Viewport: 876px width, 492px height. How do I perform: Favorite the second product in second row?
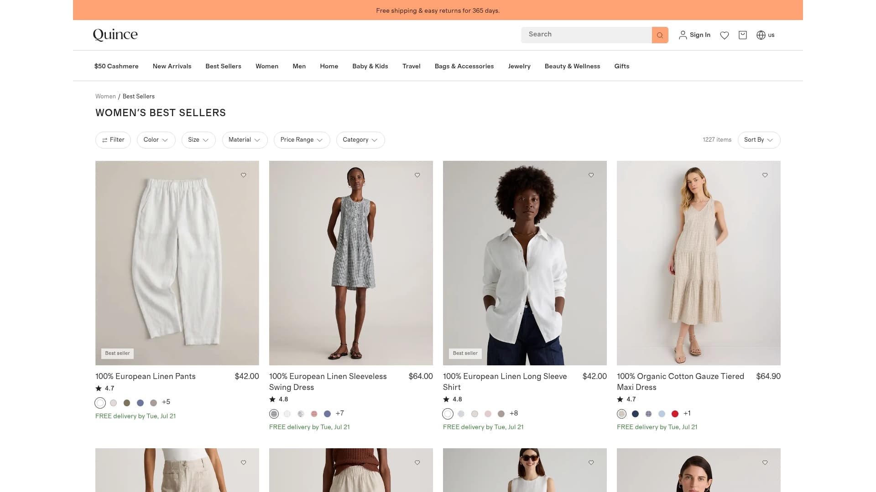[417, 462]
